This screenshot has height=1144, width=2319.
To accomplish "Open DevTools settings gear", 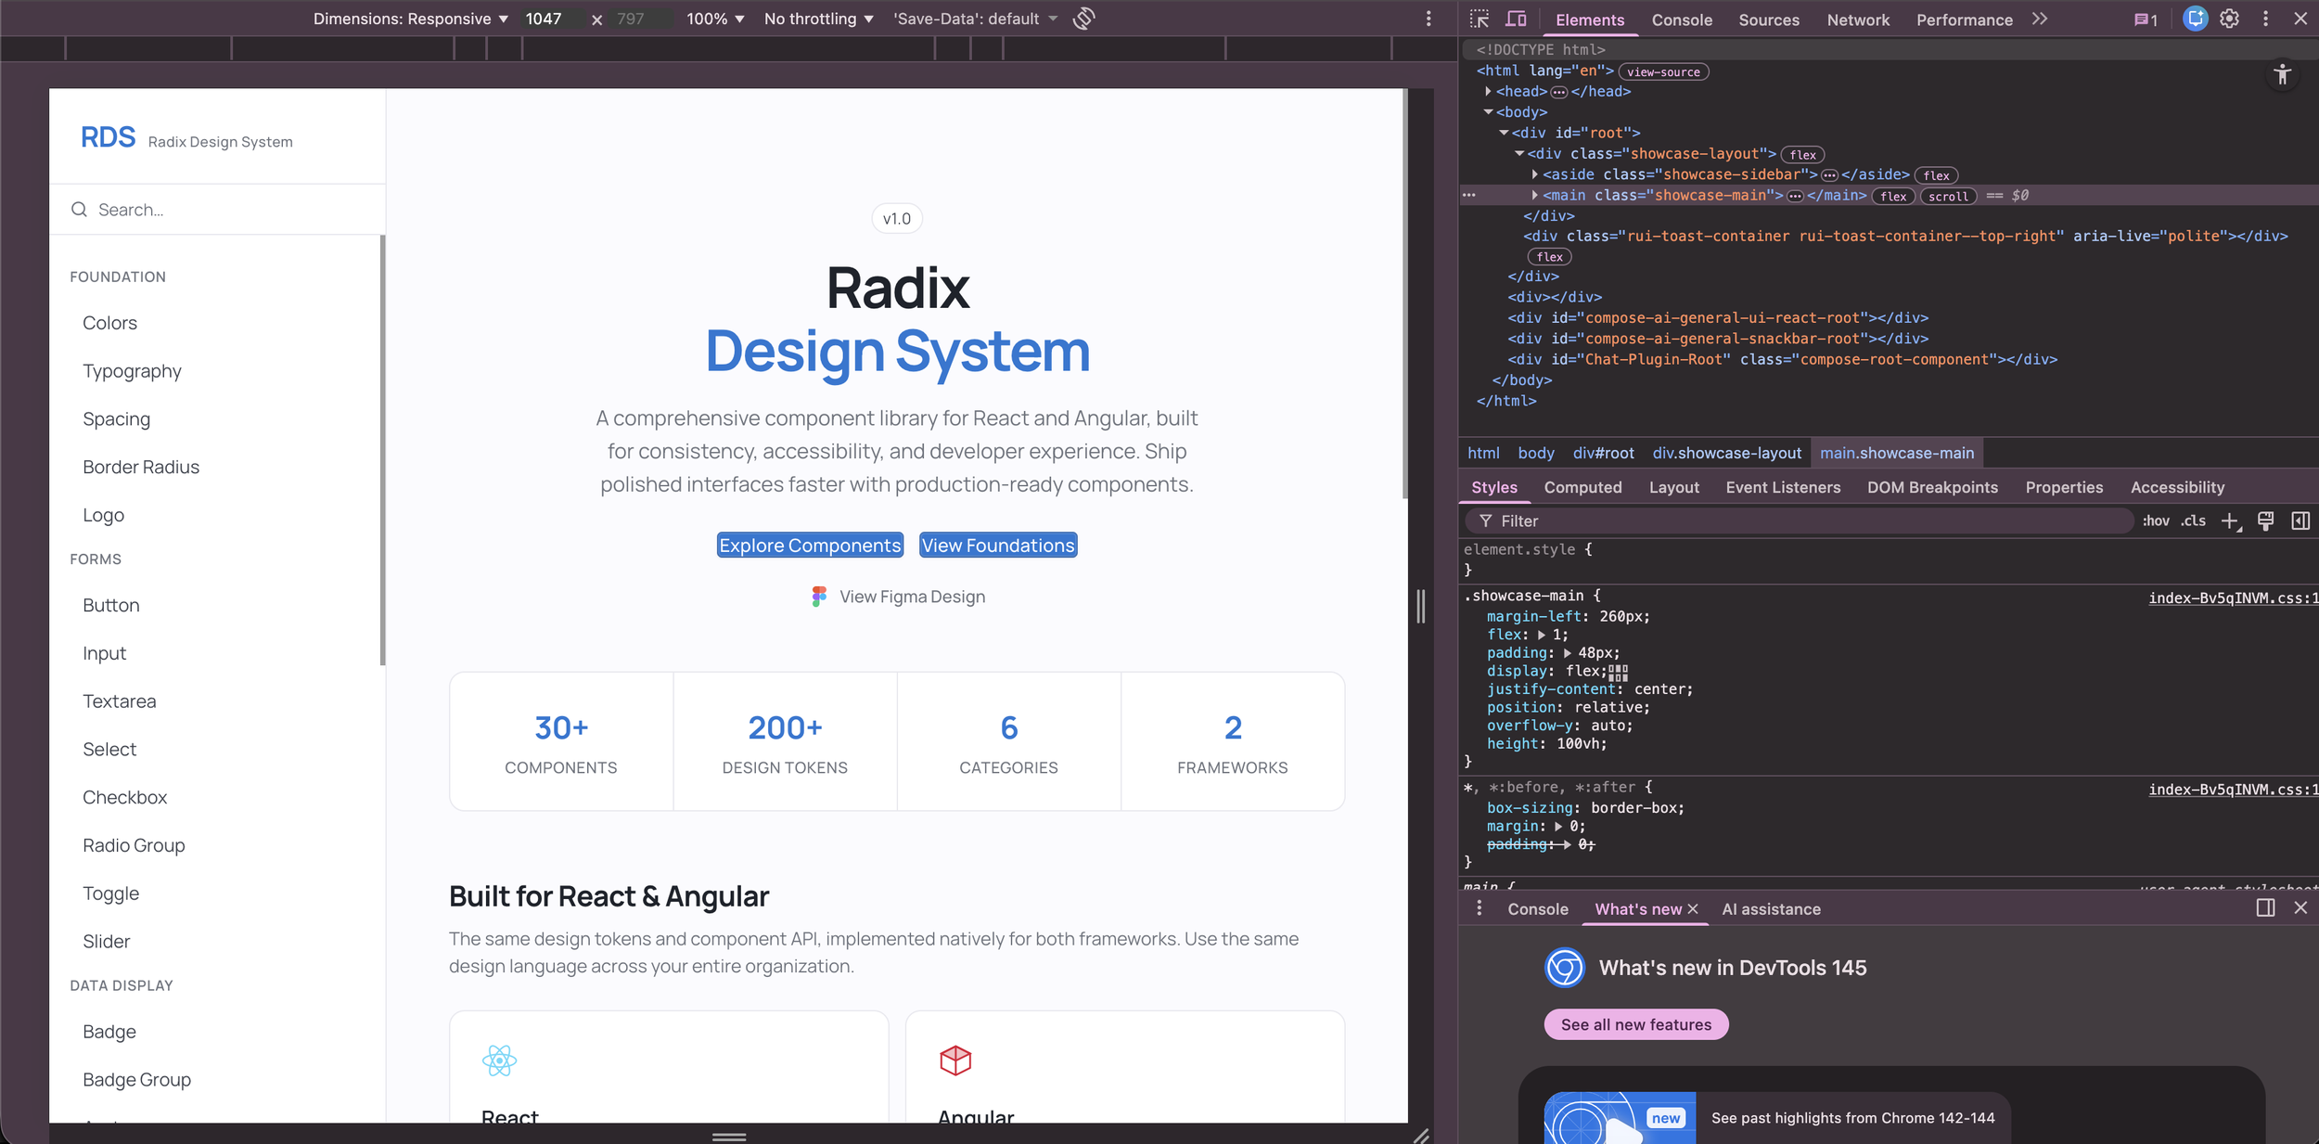I will pos(2230,19).
